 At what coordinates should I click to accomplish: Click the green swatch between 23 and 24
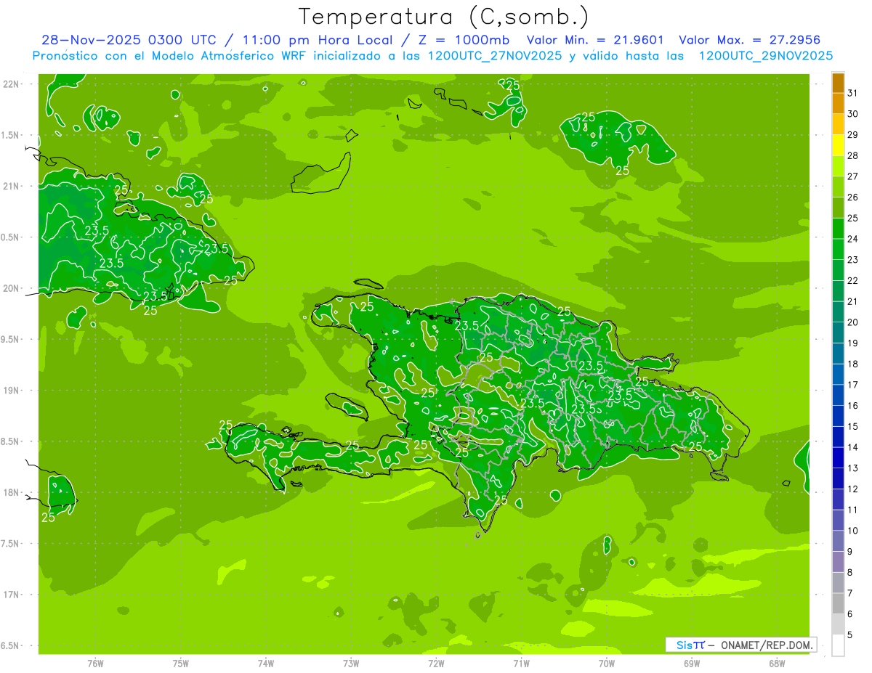pyautogui.click(x=838, y=249)
